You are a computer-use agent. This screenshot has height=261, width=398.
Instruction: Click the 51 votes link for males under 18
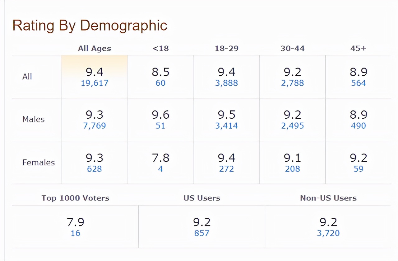coord(160,126)
